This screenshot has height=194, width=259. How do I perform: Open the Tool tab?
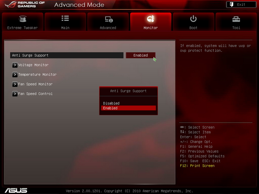point(236,22)
